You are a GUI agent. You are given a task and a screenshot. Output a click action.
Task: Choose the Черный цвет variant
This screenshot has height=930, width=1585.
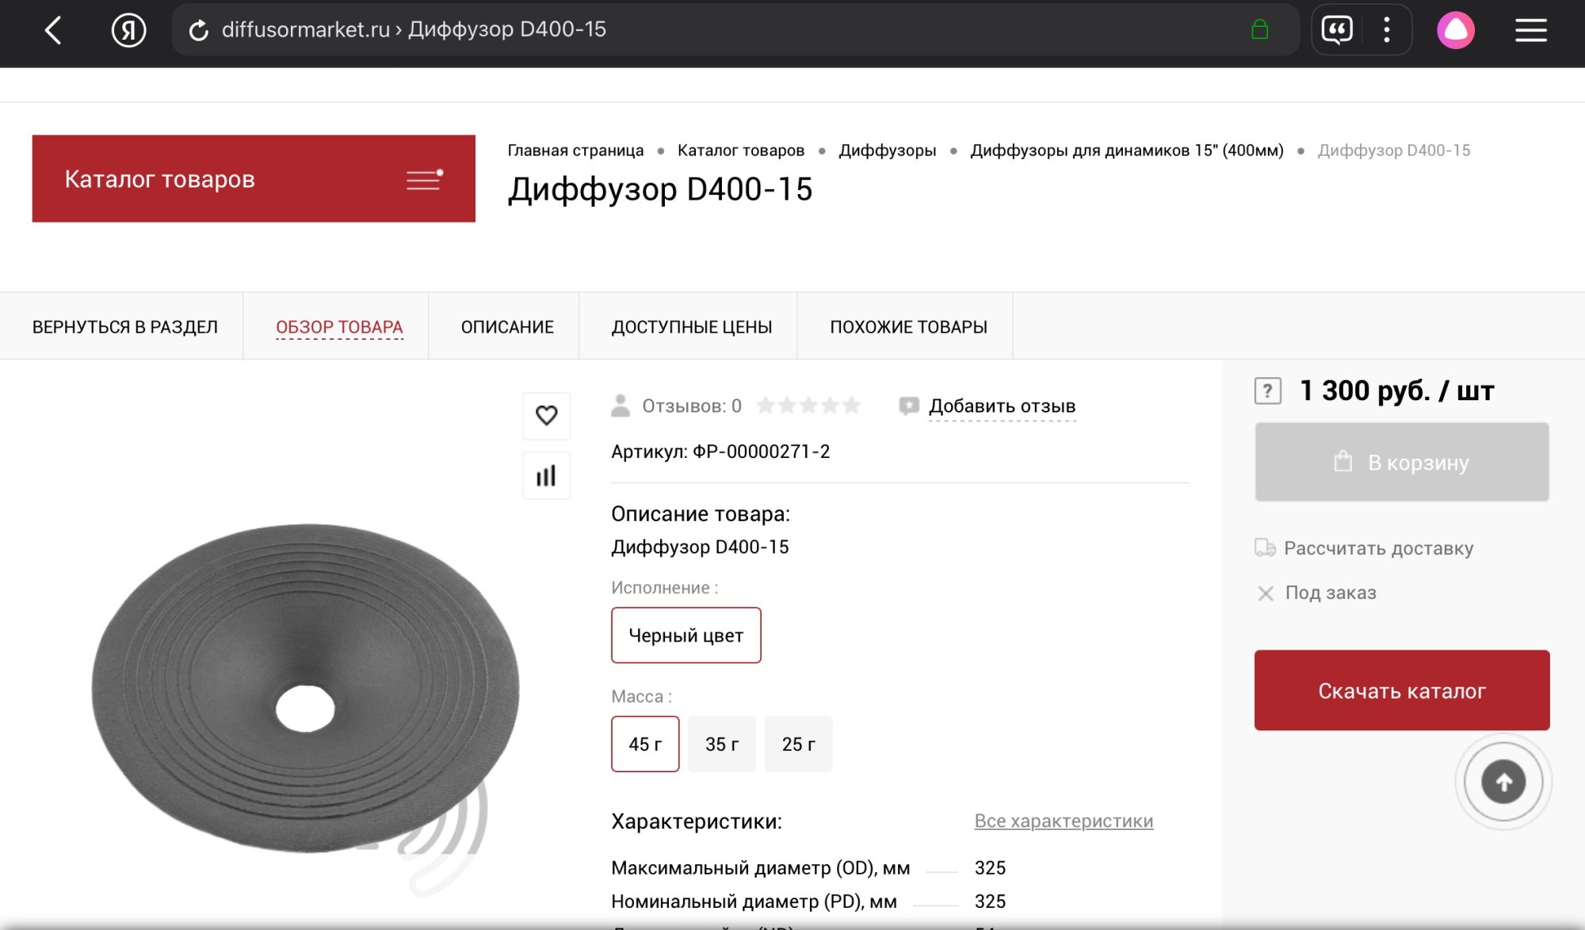pyautogui.click(x=686, y=635)
